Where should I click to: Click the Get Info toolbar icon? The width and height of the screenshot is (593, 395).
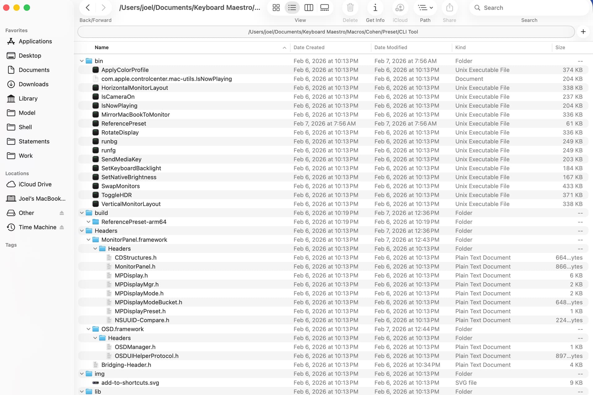[x=375, y=8]
